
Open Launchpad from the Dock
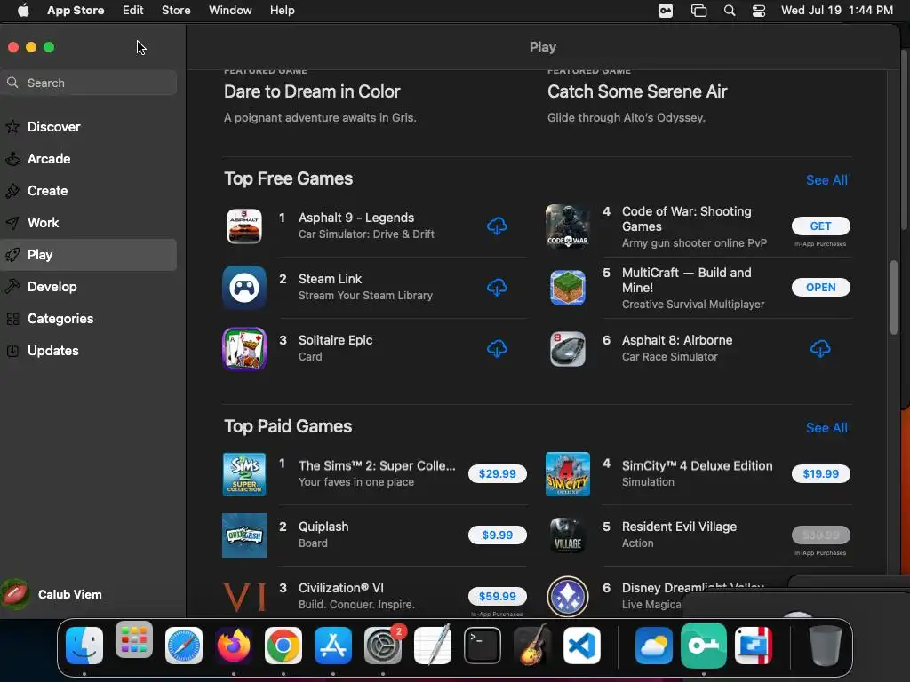(x=134, y=639)
